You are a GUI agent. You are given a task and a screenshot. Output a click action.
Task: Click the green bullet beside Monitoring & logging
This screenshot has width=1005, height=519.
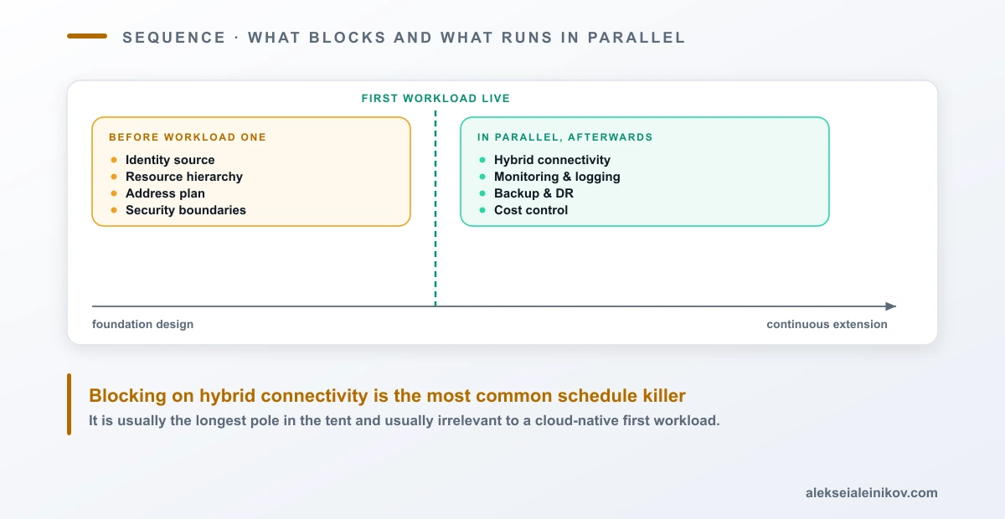[482, 177]
